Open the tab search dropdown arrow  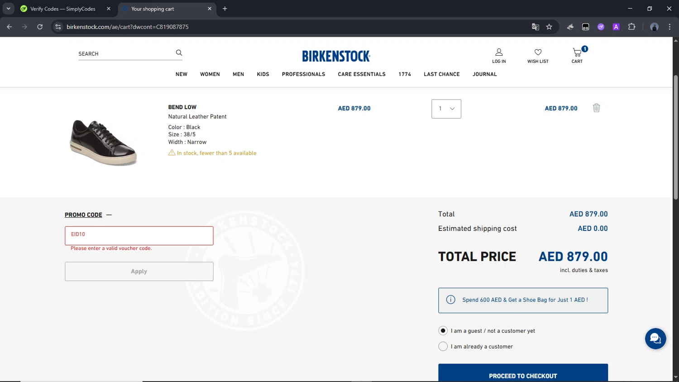8,9
